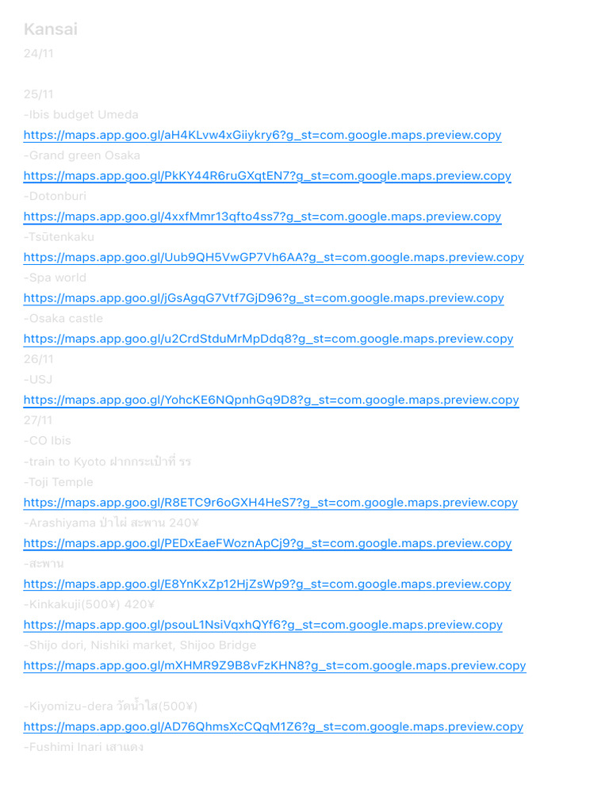Open the Arashiyama maps link
This screenshot has height=812, width=609.
268,543
